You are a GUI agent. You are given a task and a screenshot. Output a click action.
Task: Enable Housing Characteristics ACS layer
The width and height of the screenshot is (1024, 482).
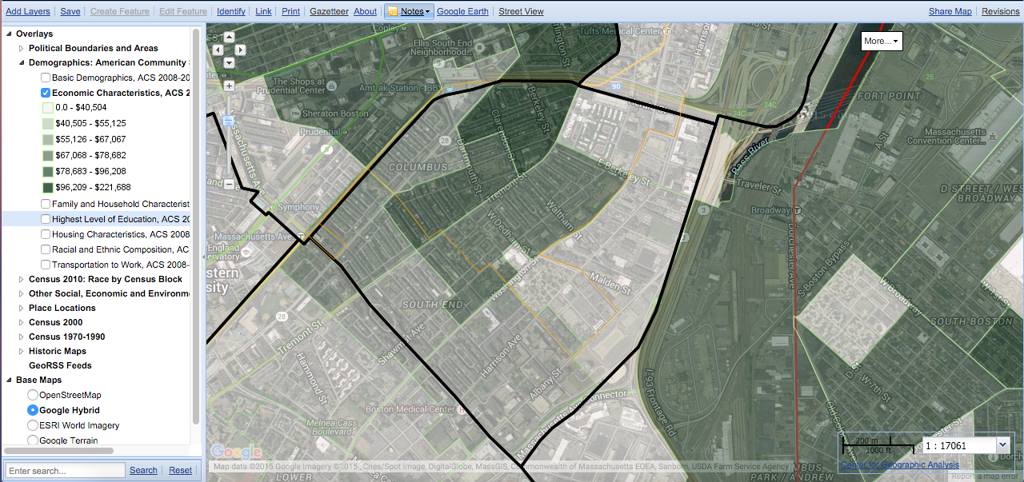[46, 234]
